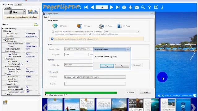Close the Convert Finished dialog
The image size is (198, 111).
(128, 50)
